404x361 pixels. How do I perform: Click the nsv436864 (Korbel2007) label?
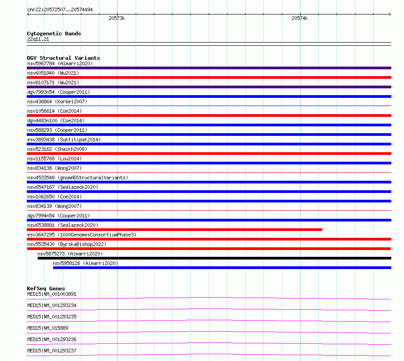pos(57,101)
